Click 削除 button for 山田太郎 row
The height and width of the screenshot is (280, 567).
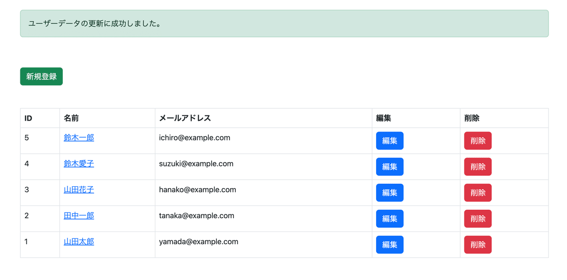[x=478, y=244]
